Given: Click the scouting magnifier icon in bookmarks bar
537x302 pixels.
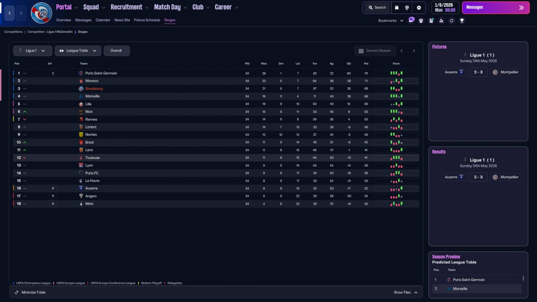Looking at the screenshot, I should tap(441, 21).
